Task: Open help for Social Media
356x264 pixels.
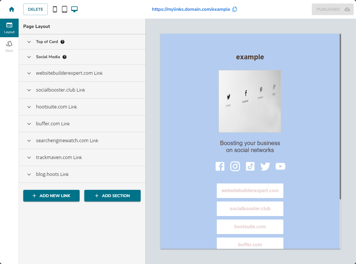Action: coord(65,57)
